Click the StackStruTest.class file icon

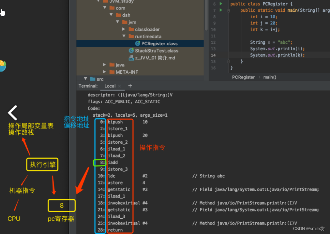coord(131,51)
